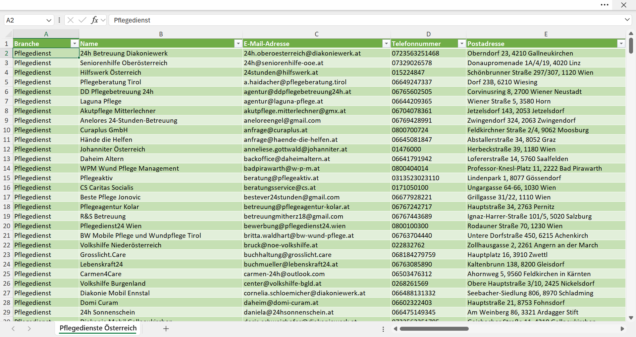The image size is (636, 337).
Task: Select cell 'Untere Dorfstraße 450, 6215 Achenkirch'
Action: [x=546, y=235]
